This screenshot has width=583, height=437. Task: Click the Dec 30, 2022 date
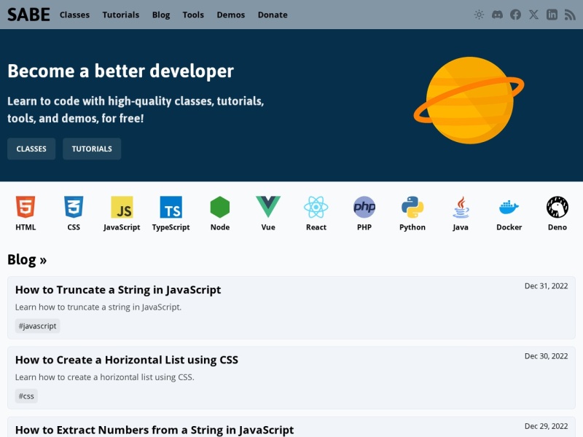[x=546, y=356]
